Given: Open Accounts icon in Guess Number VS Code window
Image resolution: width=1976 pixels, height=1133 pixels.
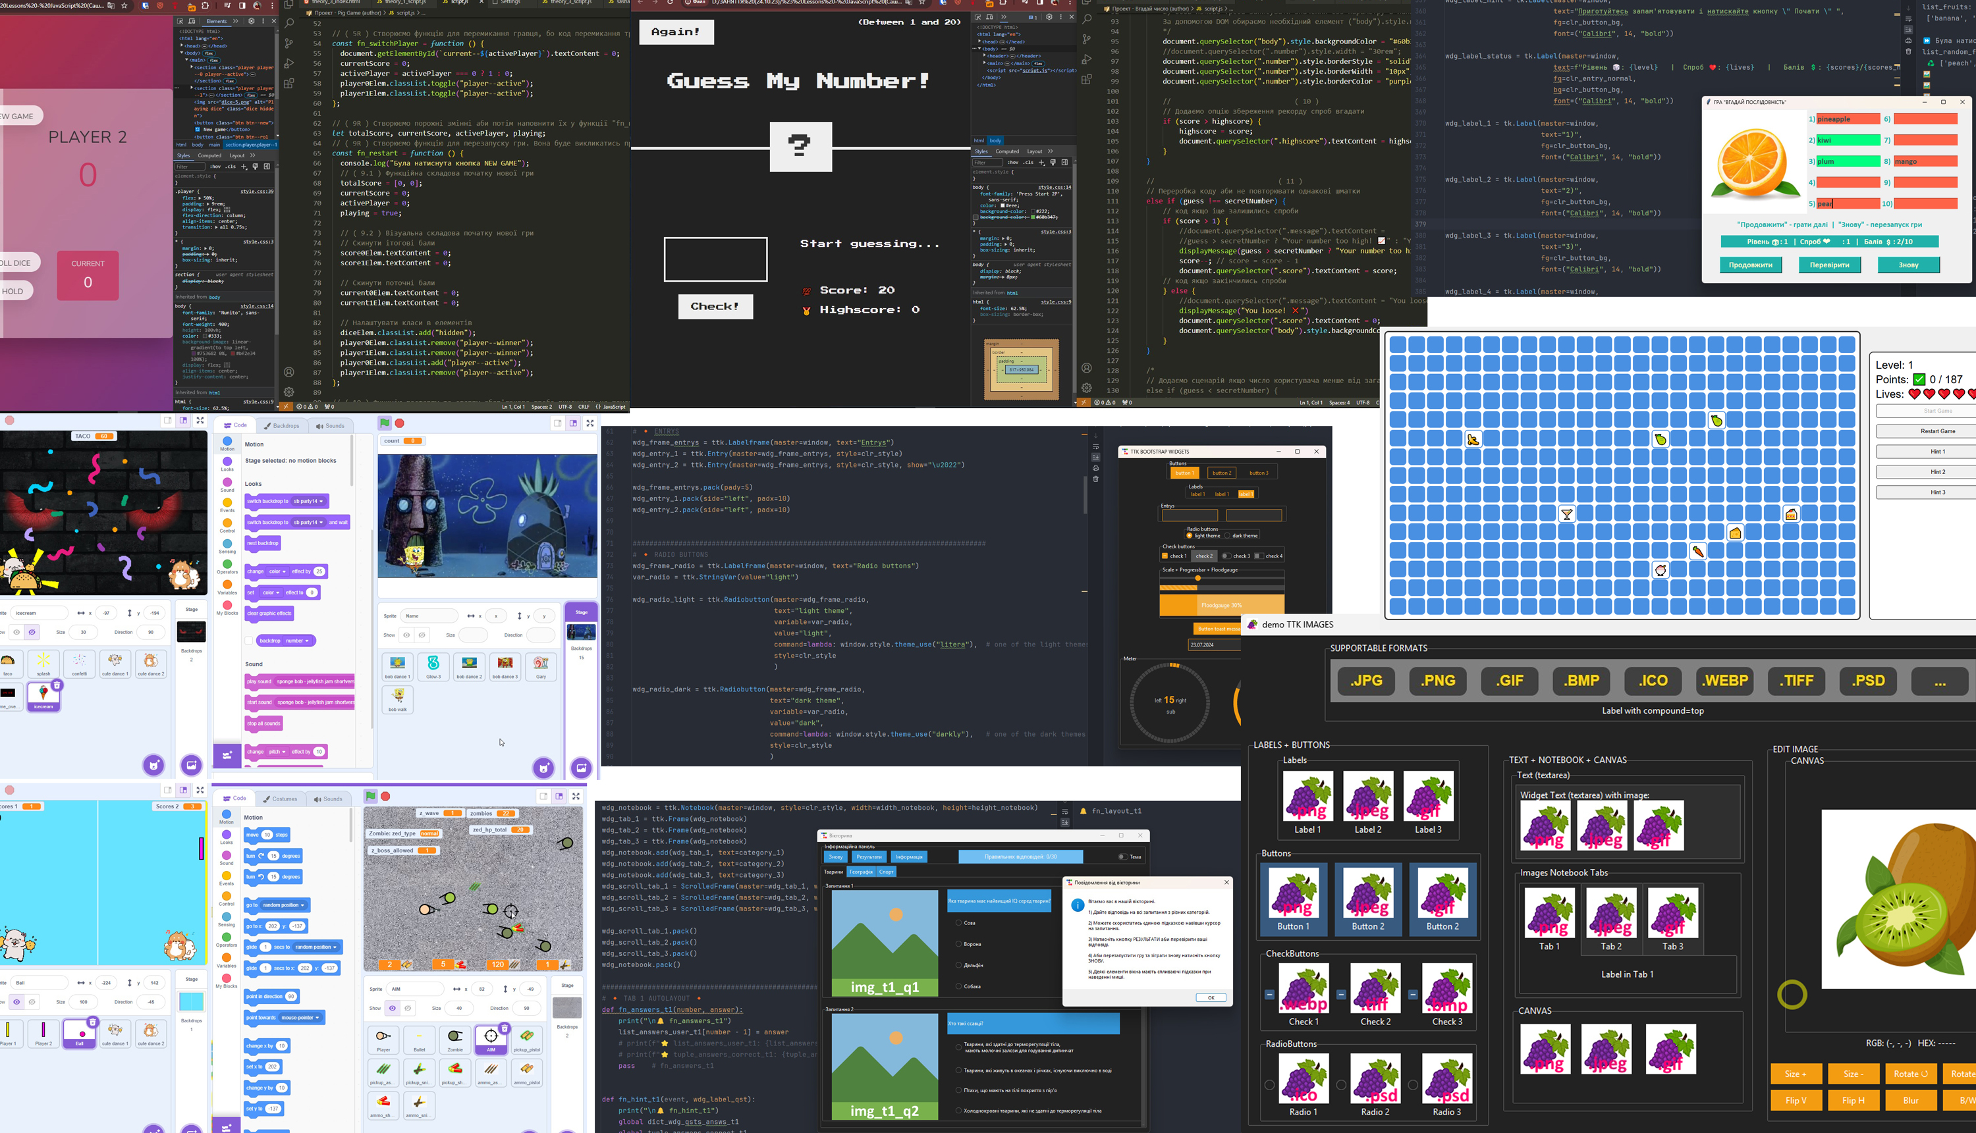Looking at the screenshot, I should pyautogui.click(x=1087, y=367).
